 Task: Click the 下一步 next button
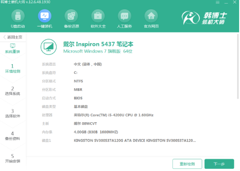click(219, 164)
